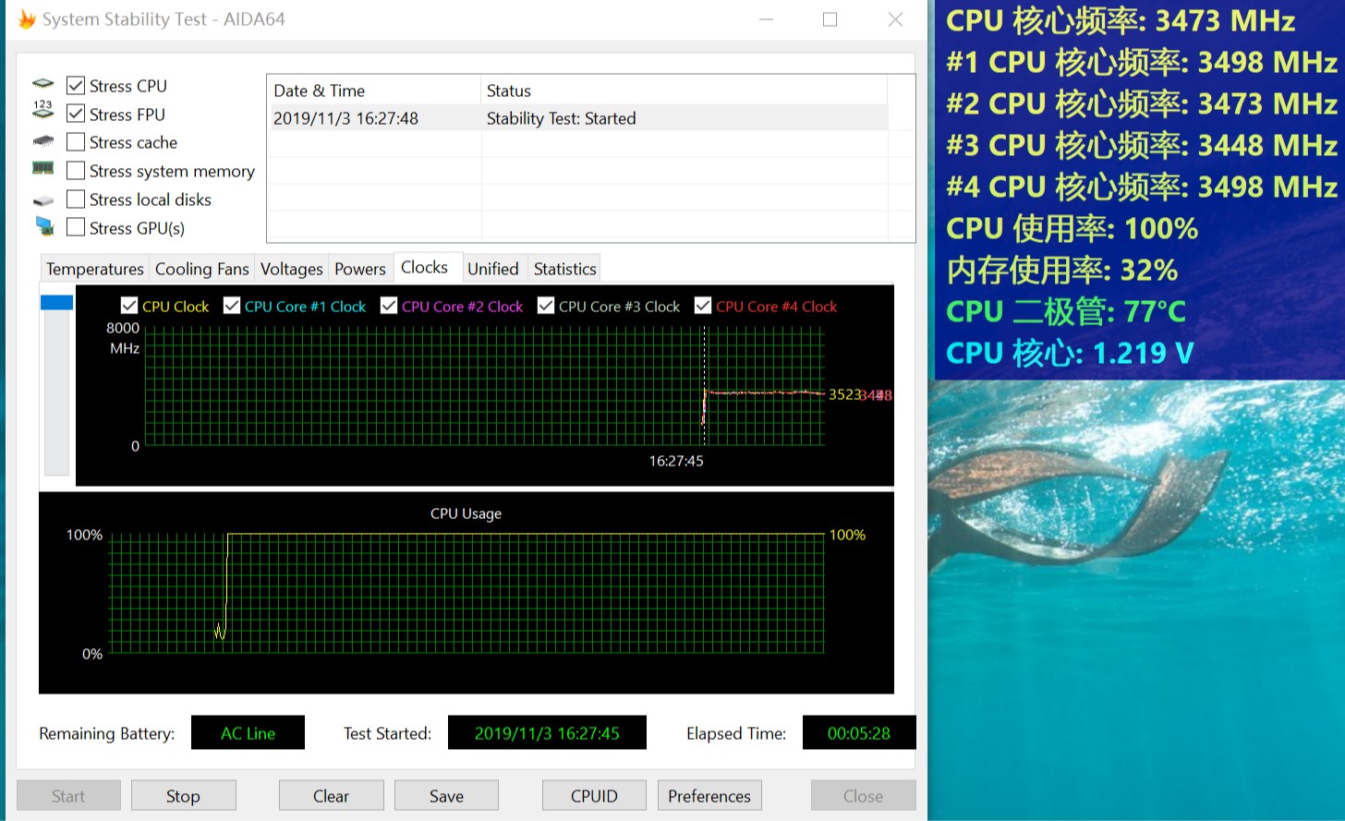Click the grayed-out Close button
This screenshot has height=821, width=1345.
[x=863, y=796]
